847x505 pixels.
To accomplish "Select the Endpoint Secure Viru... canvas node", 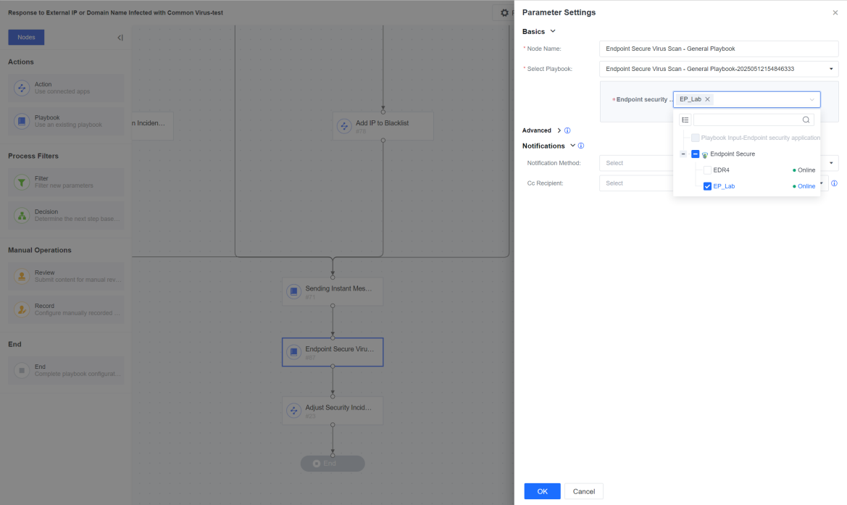I will click(333, 352).
